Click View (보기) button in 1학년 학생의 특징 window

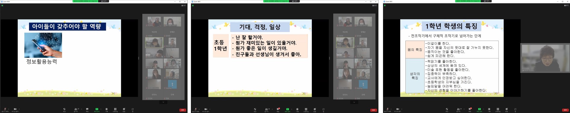(566, 5)
